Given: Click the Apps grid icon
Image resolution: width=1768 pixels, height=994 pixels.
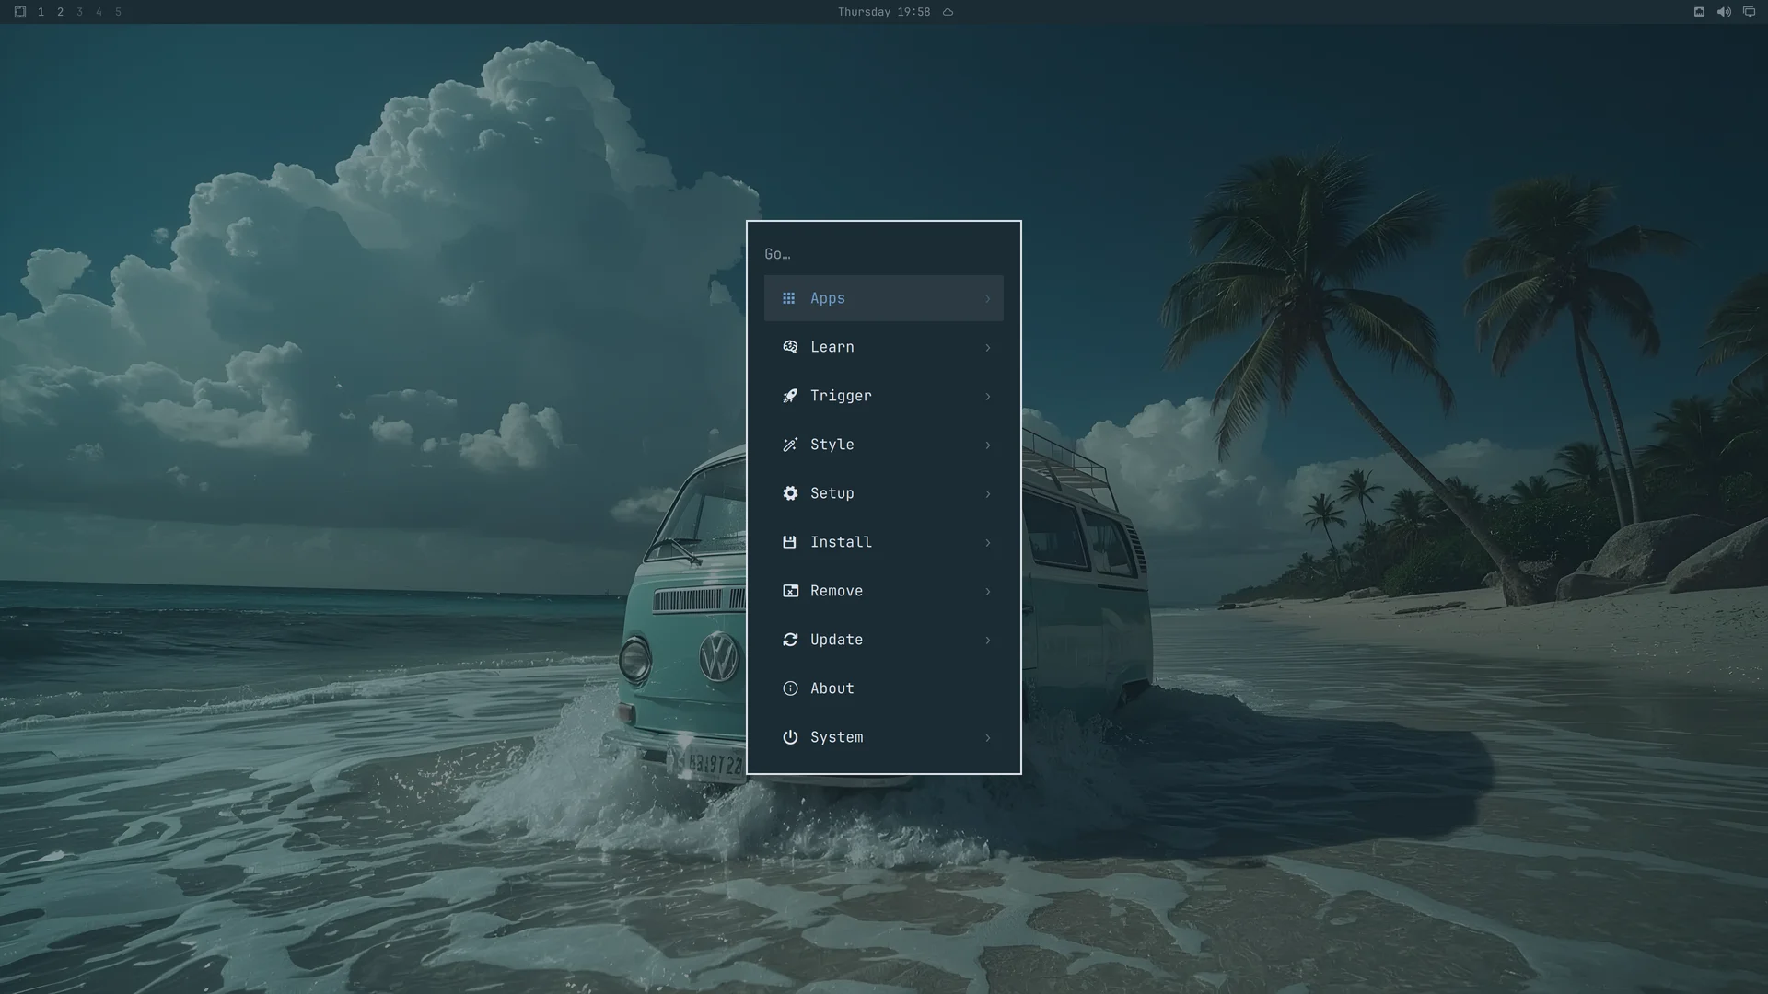Looking at the screenshot, I should click(x=789, y=298).
